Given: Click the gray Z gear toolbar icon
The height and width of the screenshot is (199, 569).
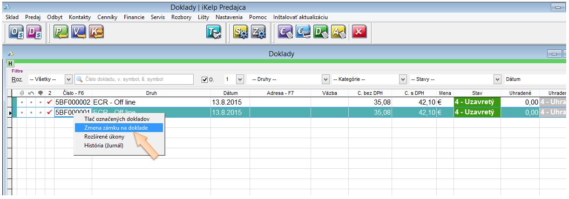Looking at the screenshot, I should (x=258, y=33).
